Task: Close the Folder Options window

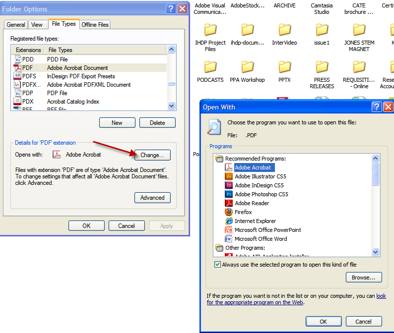Action: [182, 9]
